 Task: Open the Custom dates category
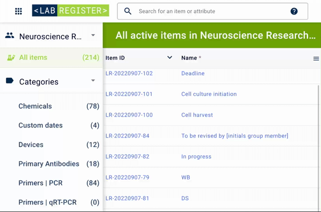[x=59, y=125]
